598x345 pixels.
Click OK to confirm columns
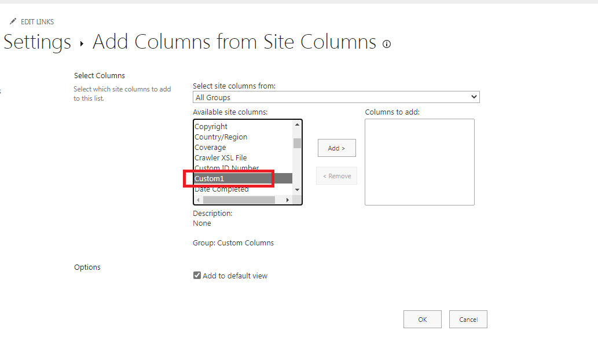click(x=423, y=320)
